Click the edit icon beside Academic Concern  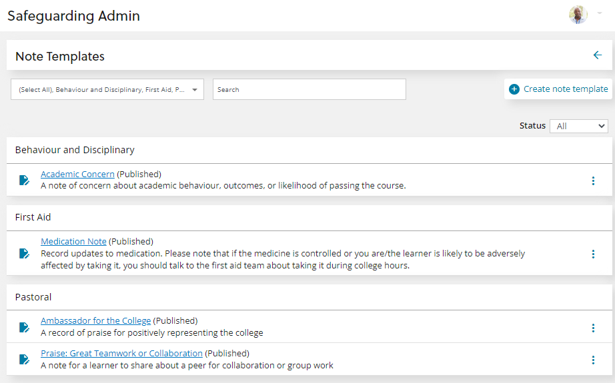24,180
